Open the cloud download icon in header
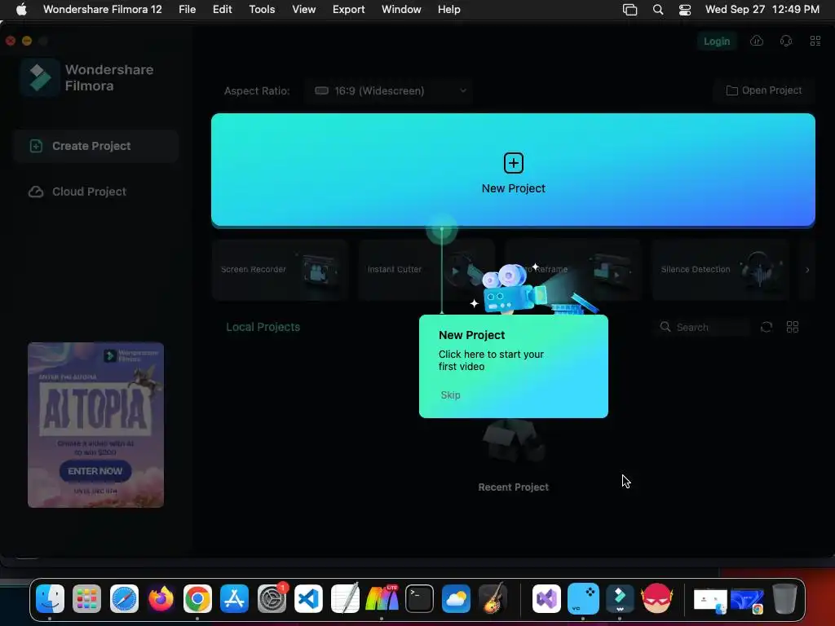The height and width of the screenshot is (626, 835). click(757, 41)
